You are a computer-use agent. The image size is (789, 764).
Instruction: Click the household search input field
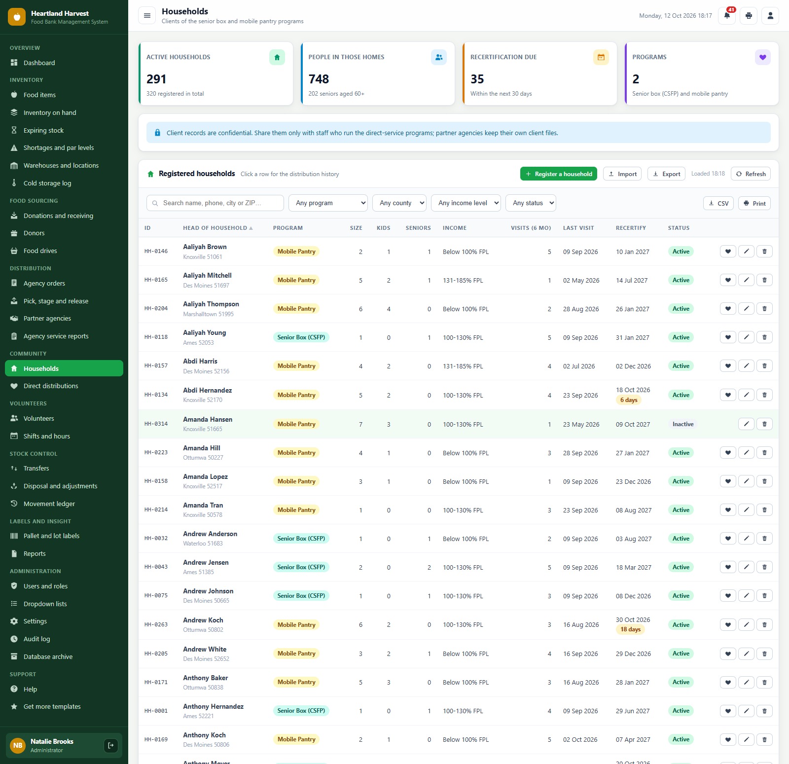click(x=215, y=203)
